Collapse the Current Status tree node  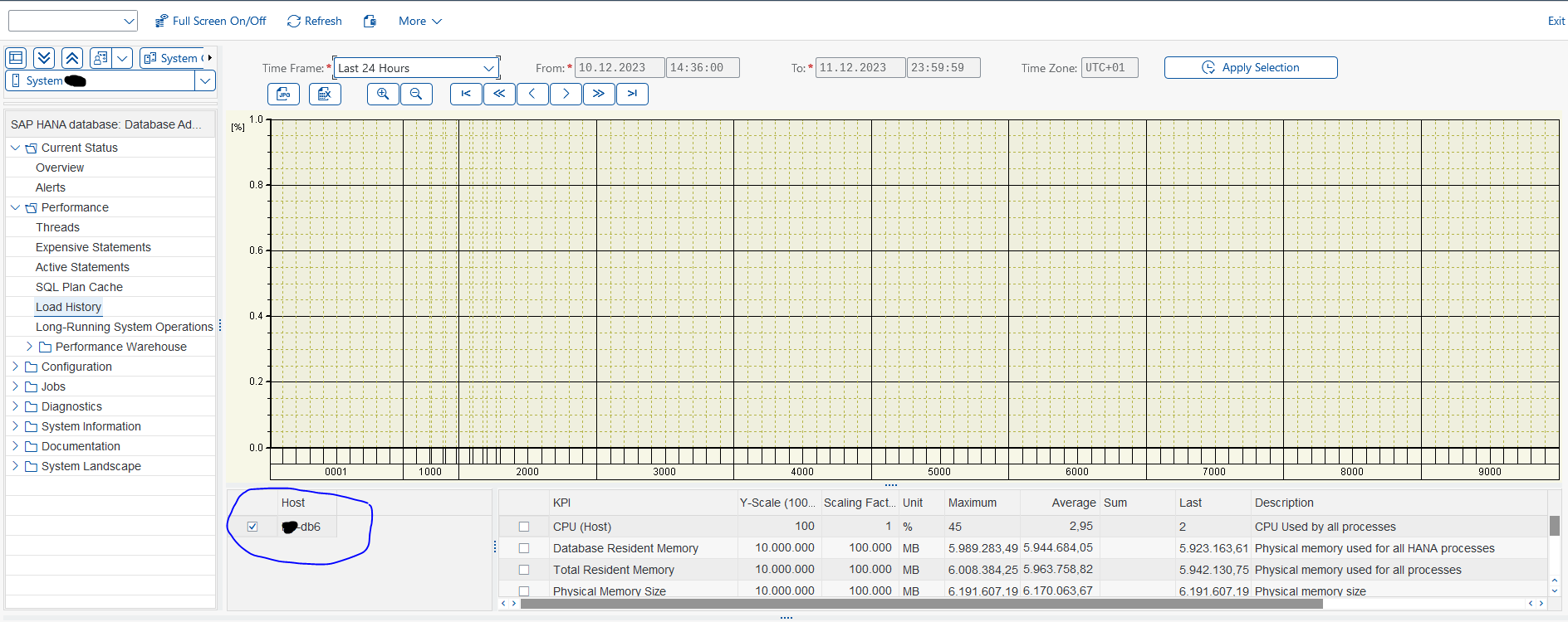coord(15,148)
